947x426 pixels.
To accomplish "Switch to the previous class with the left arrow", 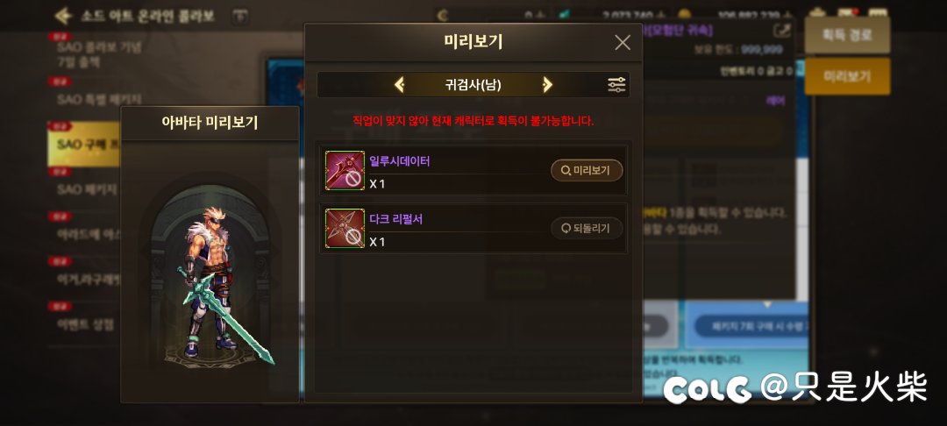I will click(x=399, y=85).
